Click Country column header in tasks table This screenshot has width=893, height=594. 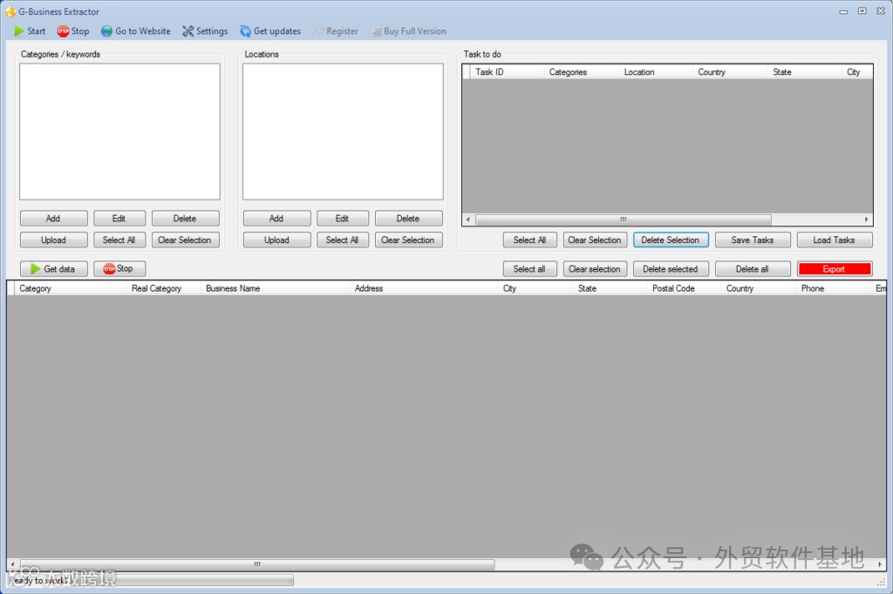click(x=730, y=72)
